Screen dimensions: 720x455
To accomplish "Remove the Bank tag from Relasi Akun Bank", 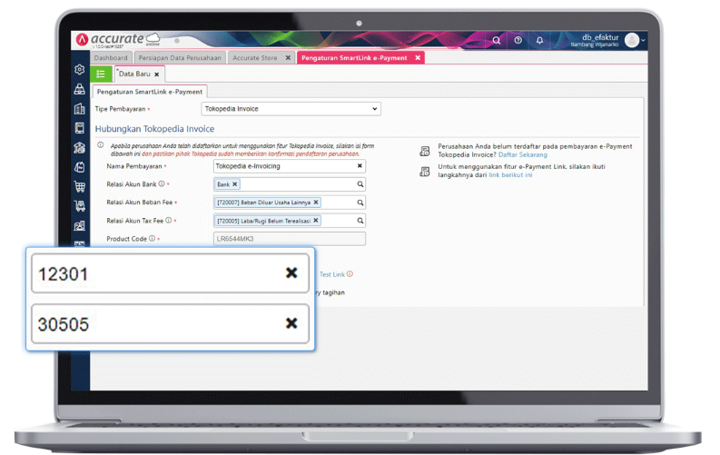I will point(234,184).
